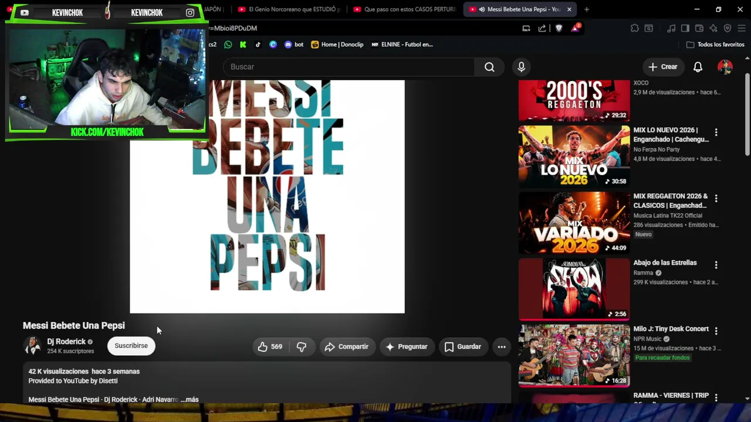Open more actions menu below the video
751x422 pixels.
502,346
